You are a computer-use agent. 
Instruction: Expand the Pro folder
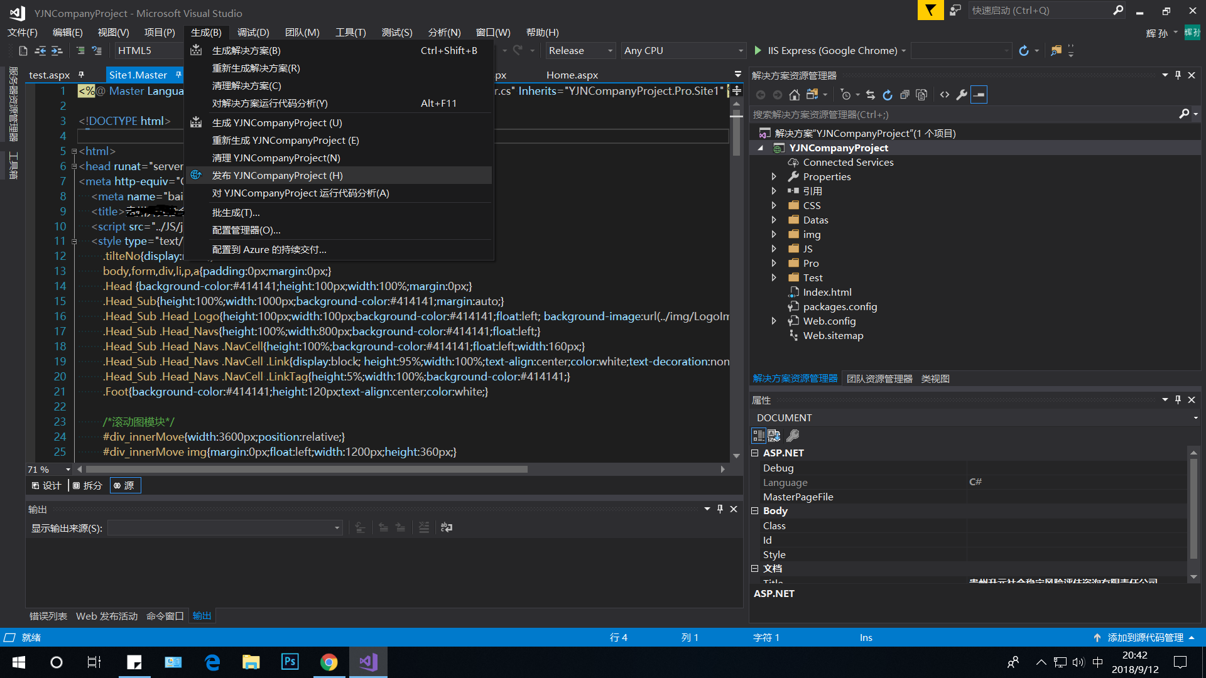click(774, 264)
